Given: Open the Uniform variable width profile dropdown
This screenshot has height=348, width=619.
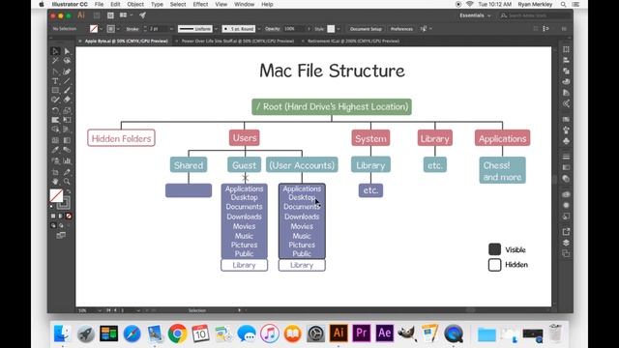Looking at the screenshot, I should (216, 29).
